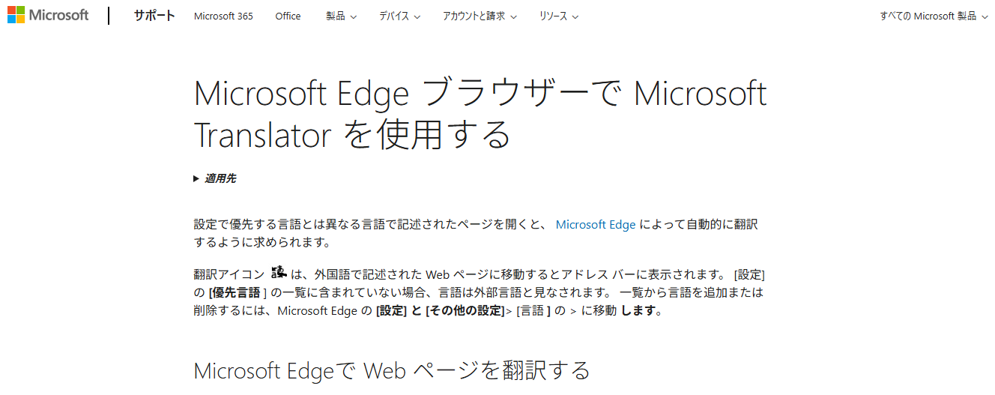Click the translate icon in the paragraph
The image size is (995, 395).
[x=279, y=273]
